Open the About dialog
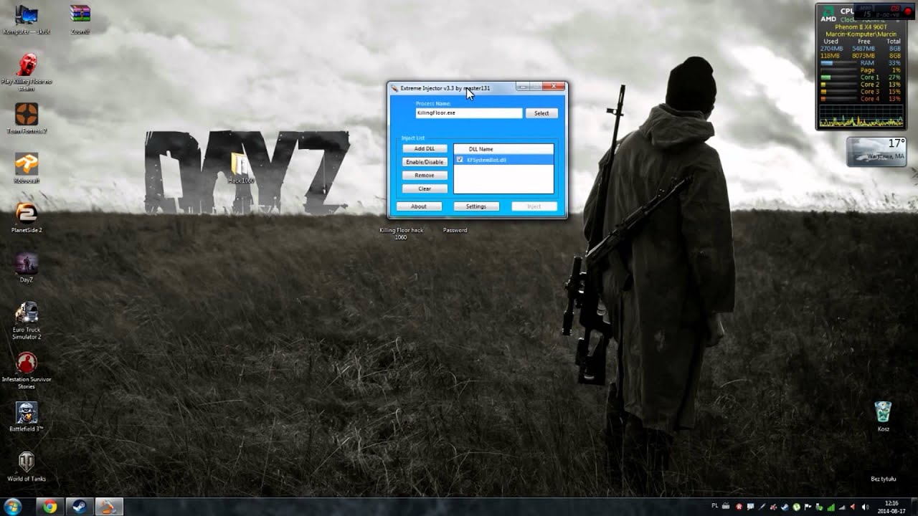Screen dimensions: 918x516 [x=419, y=206]
